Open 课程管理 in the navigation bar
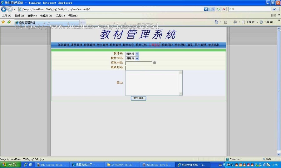The height and width of the screenshot is (168, 281). (x=76, y=45)
